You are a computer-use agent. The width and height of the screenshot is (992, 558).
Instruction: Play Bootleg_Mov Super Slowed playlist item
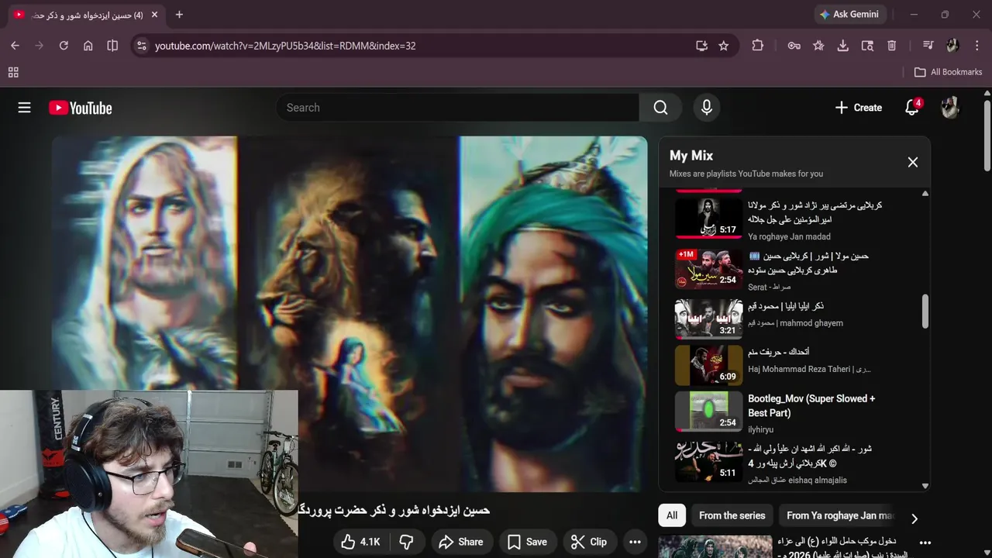coord(794,412)
